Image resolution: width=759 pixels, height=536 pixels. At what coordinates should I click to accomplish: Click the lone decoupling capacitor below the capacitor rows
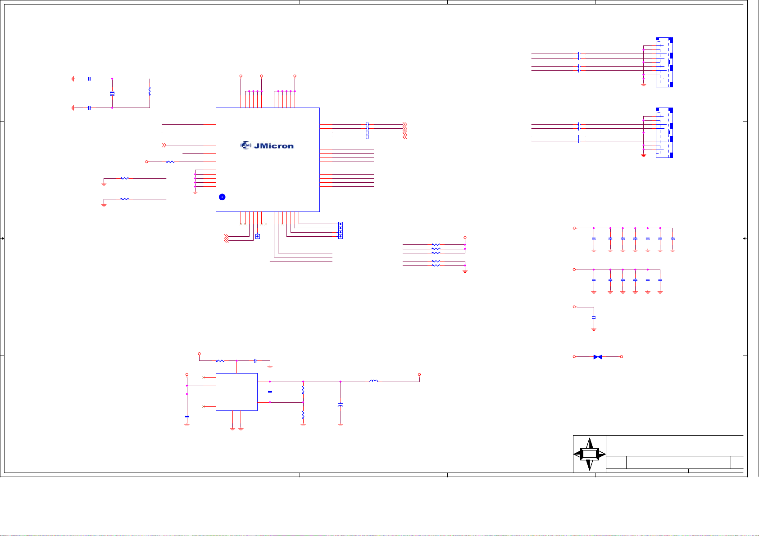[594, 318]
